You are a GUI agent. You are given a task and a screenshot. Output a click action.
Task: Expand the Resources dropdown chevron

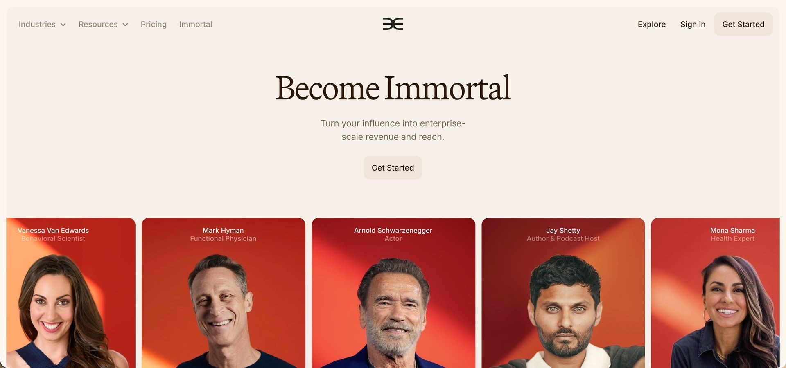click(x=125, y=25)
